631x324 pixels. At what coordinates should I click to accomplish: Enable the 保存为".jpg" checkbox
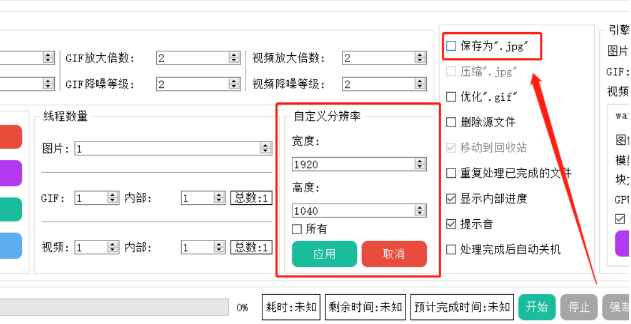[452, 46]
